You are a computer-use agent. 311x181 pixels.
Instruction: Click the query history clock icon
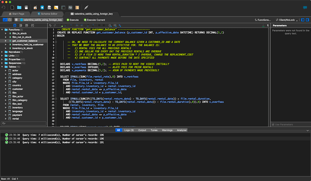click(x=10, y=20)
